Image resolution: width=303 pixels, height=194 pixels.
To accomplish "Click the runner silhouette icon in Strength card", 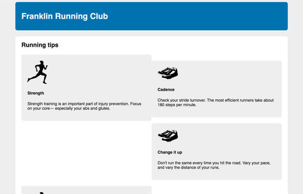I will (37, 72).
